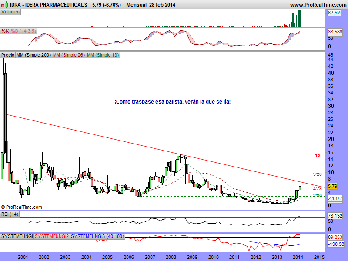348x261 pixels.
Task: Click the 2008 label on time axis
Action: 171,257
